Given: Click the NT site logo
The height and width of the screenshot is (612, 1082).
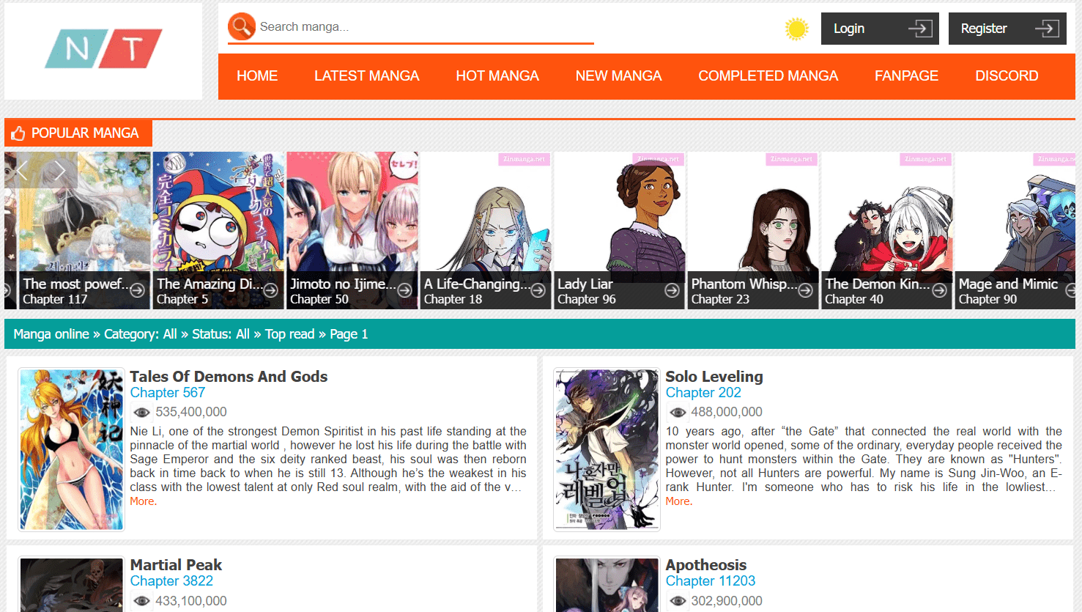Looking at the screenshot, I should pos(103,49).
